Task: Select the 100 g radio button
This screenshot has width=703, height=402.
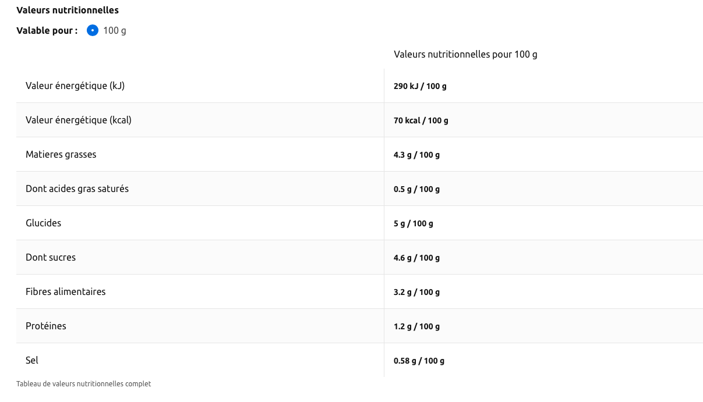Action: click(x=93, y=30)
